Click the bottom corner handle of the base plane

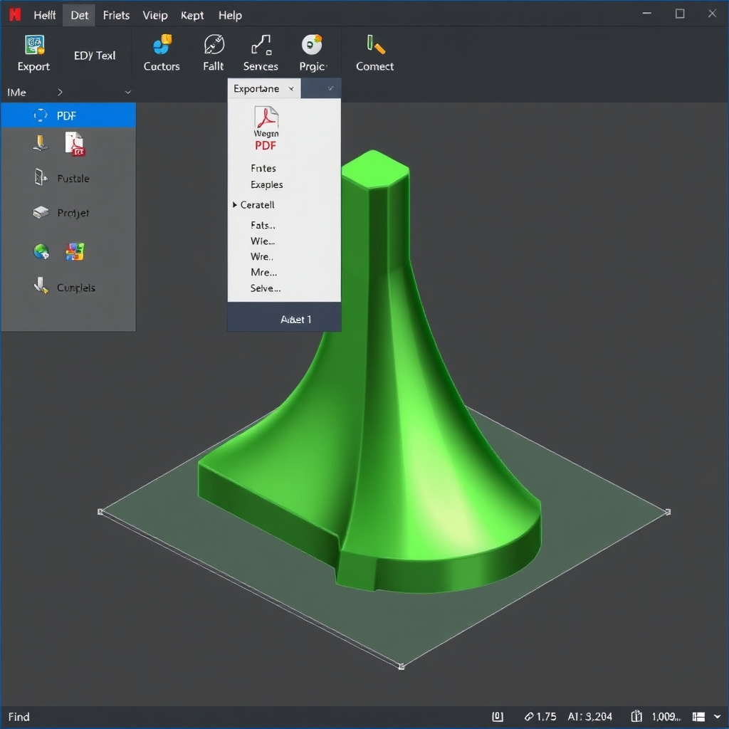[402, 666]
